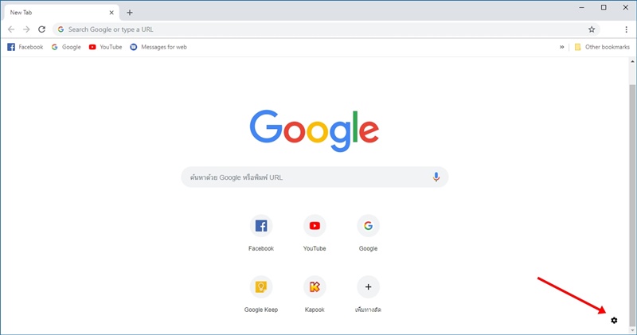637x335 pixels.
Task: Open the Kapook shortcut tile
Action: [315, 294]
